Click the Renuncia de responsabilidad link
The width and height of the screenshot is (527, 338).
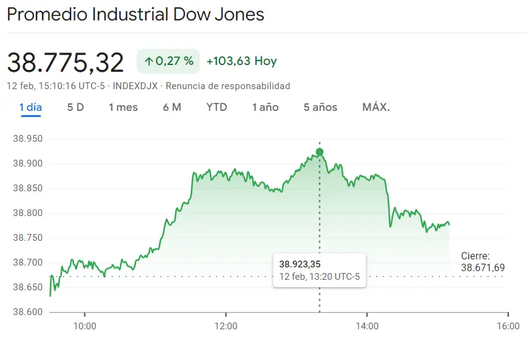point(228,86)
